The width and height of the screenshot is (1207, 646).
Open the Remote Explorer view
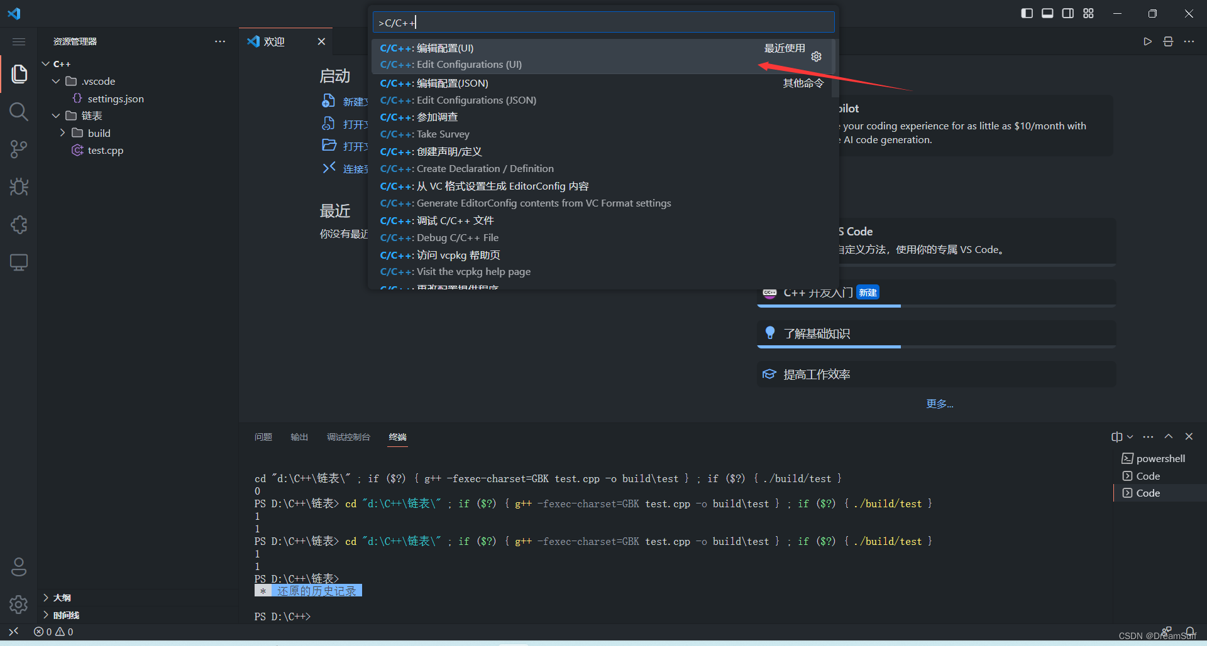pyautogui.click(x=19, y=262)
